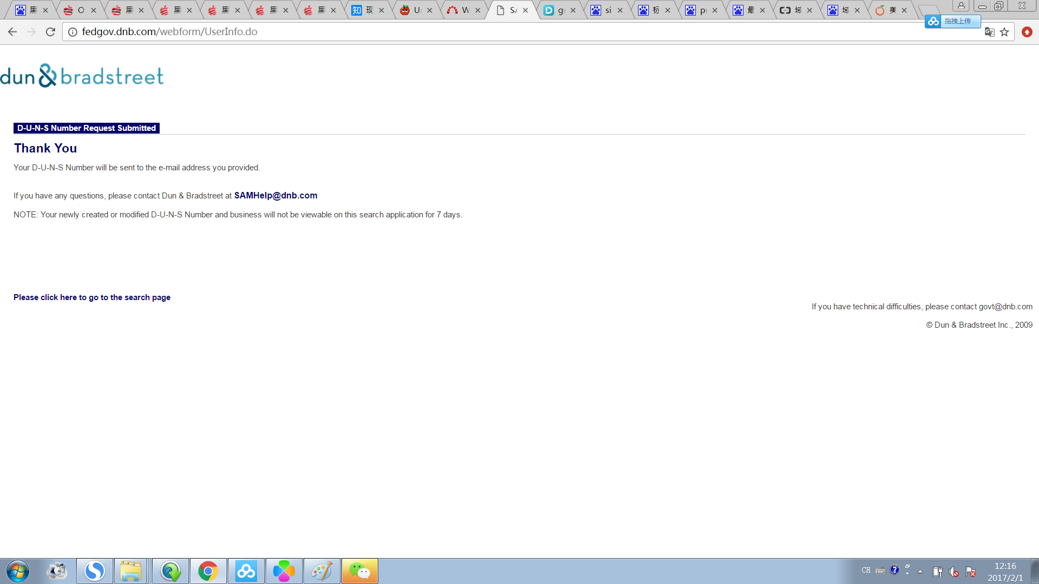Expand hidden system tray icons arrow

pos(920,571)
